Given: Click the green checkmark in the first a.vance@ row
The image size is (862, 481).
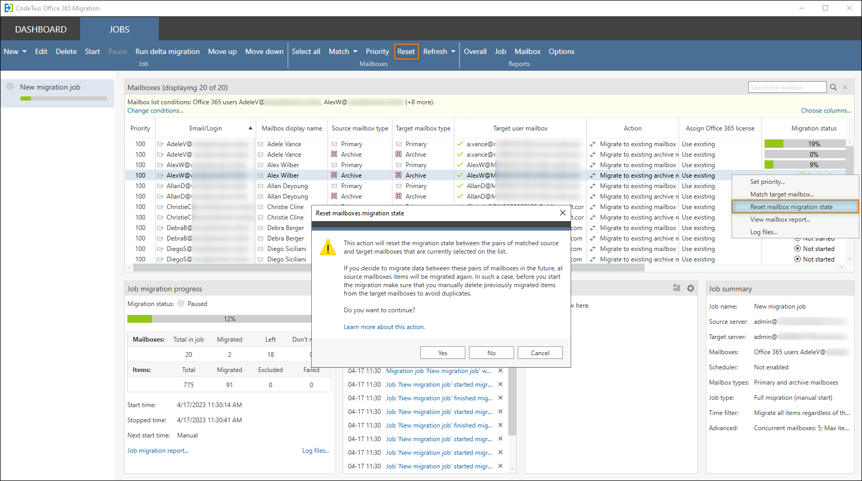Looking at the screenshot, I should pyautogui.click(x=460, y=144).
